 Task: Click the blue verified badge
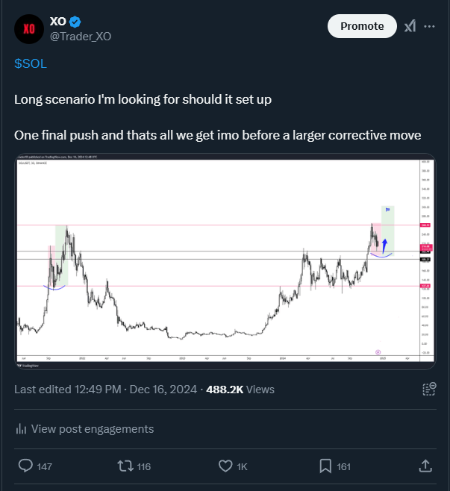point(75,22)
